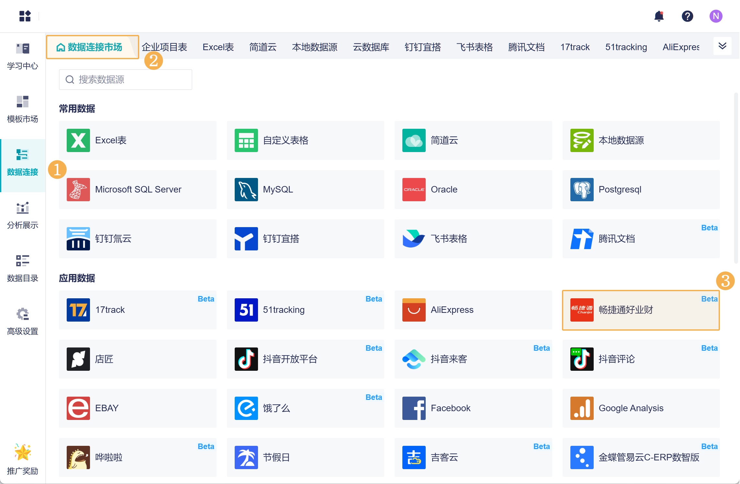The image size is (740, 484).
Task: Open the user avatar N profile
Action: click(716, 16)
